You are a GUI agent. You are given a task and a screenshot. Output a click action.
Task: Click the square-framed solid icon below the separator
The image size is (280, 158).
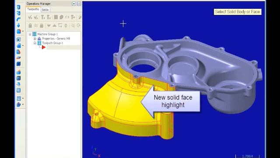pyautogui.click(x=18, y=39)
